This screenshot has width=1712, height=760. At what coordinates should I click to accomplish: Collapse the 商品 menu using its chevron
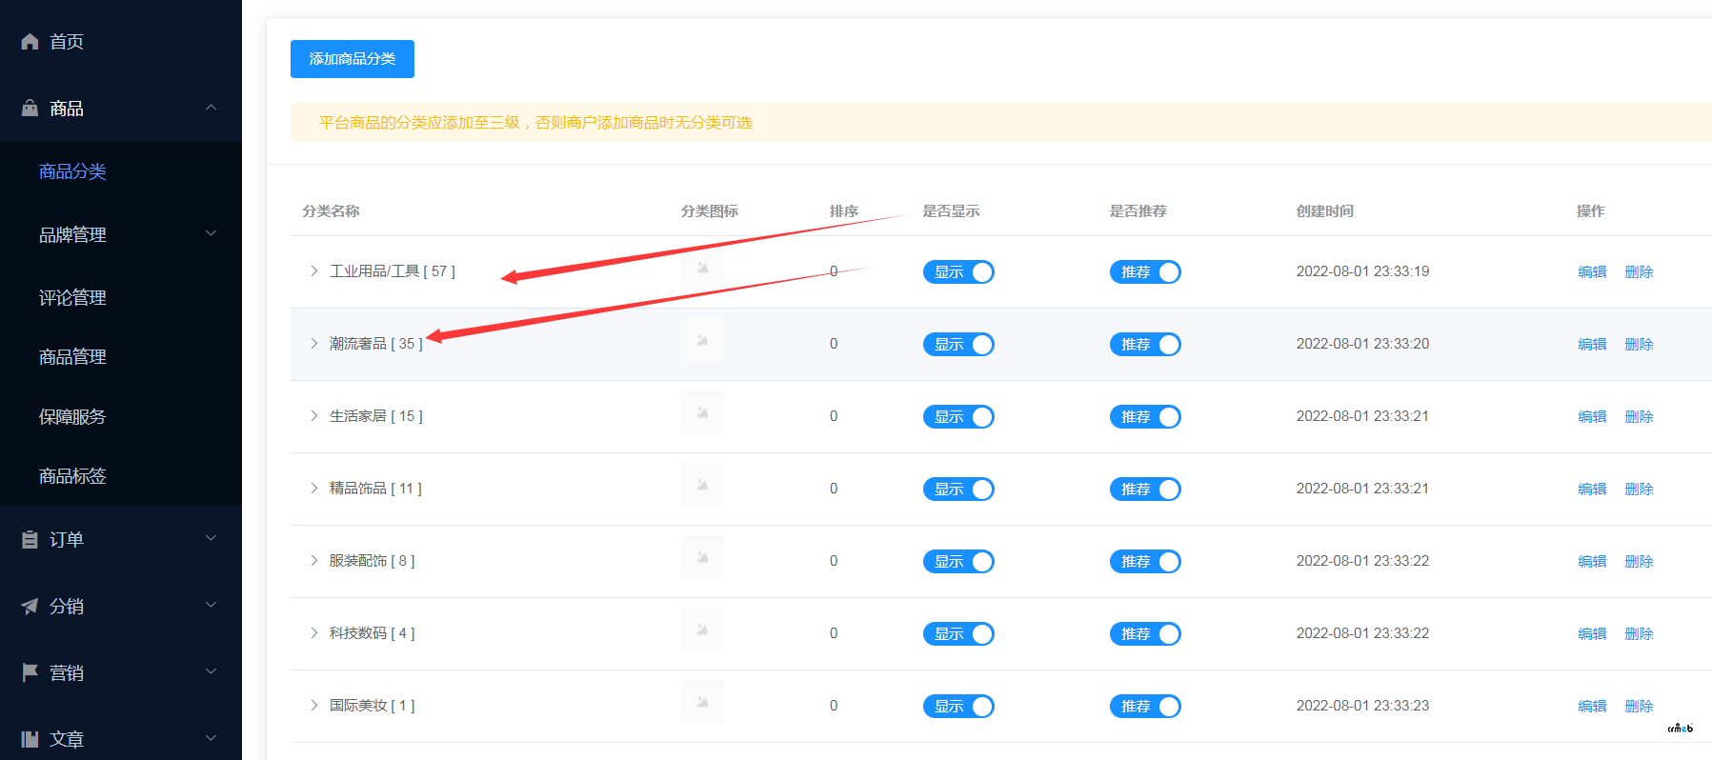click(x=211, y=109)
